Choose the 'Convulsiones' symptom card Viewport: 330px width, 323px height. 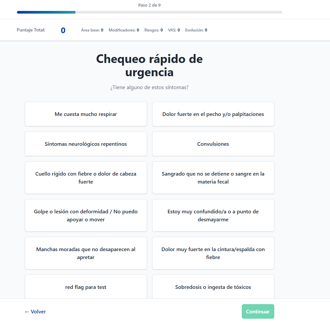pyautogui.click(x=213, y=144)
